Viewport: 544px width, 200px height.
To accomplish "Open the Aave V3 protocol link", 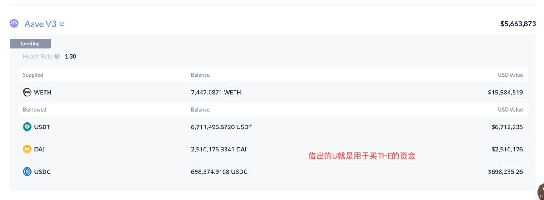I will point(41,24).
